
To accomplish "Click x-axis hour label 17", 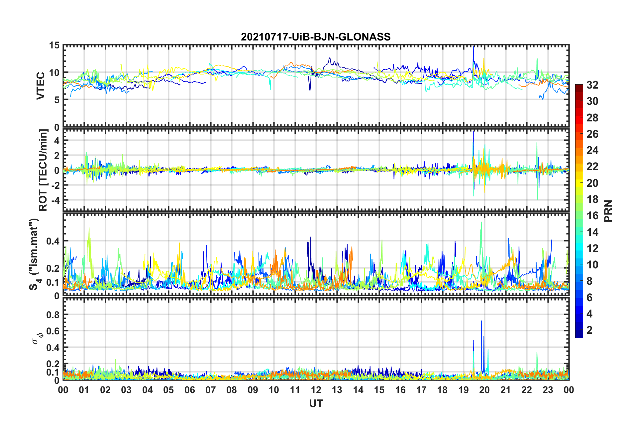I will (421, 390).
